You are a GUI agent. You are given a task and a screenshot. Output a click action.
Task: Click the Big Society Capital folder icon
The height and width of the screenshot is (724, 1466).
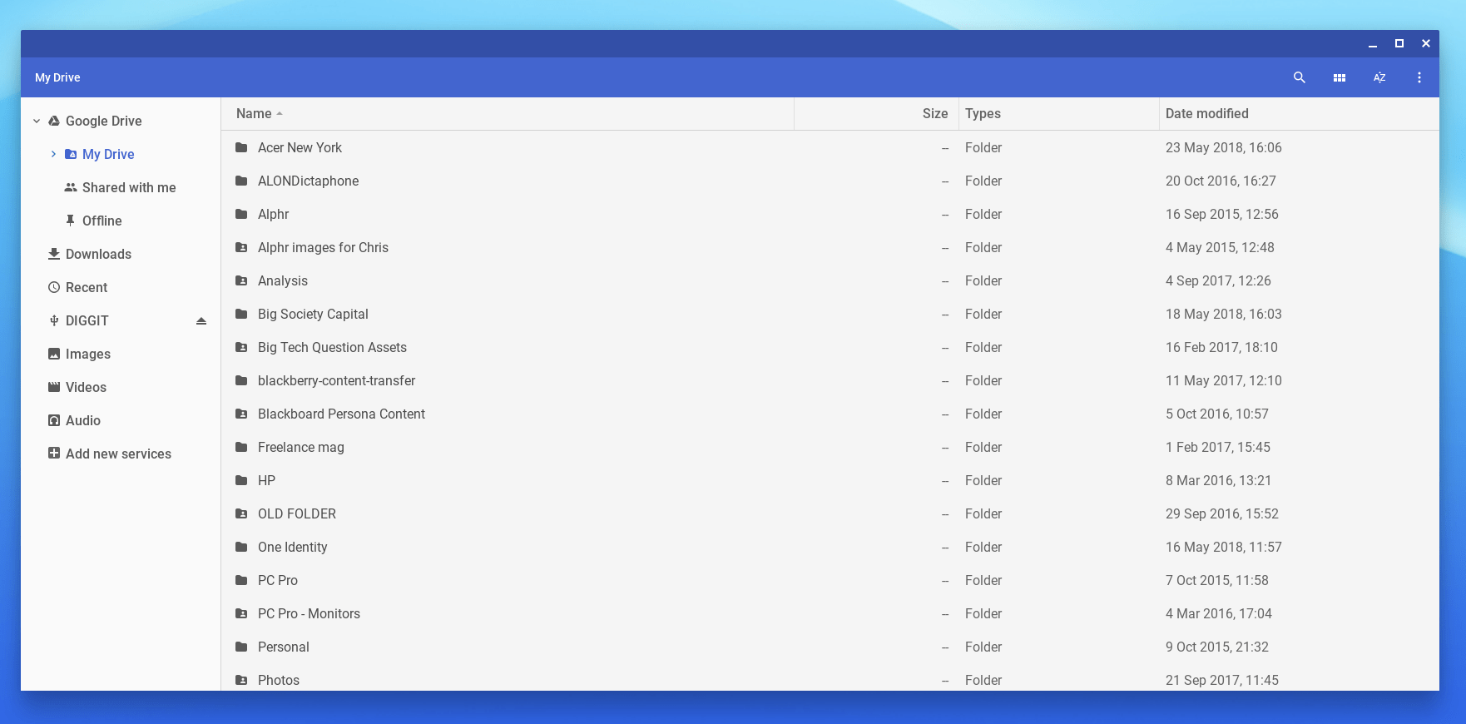pyautogui.click(x=241, y=314)
